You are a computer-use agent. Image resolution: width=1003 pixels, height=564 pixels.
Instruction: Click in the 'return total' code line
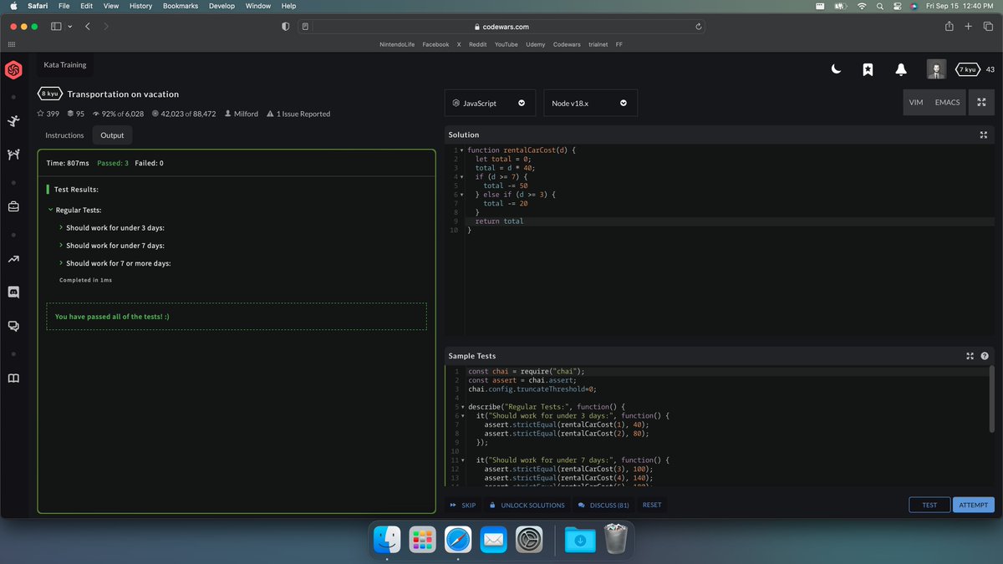pyautogui.click(x=499, y=221)
